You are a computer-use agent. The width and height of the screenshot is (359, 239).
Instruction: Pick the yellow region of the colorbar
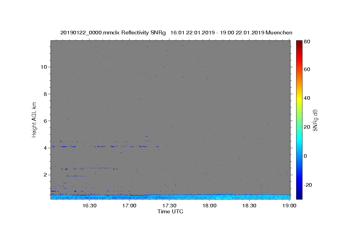[x=299, y=99]
